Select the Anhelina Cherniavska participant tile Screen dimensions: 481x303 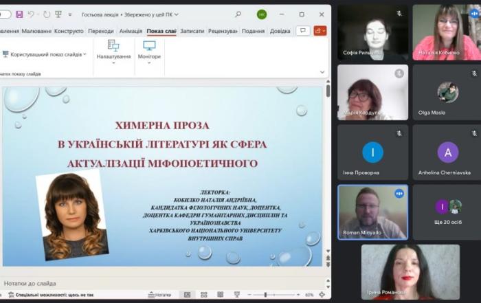click(447, 152)
